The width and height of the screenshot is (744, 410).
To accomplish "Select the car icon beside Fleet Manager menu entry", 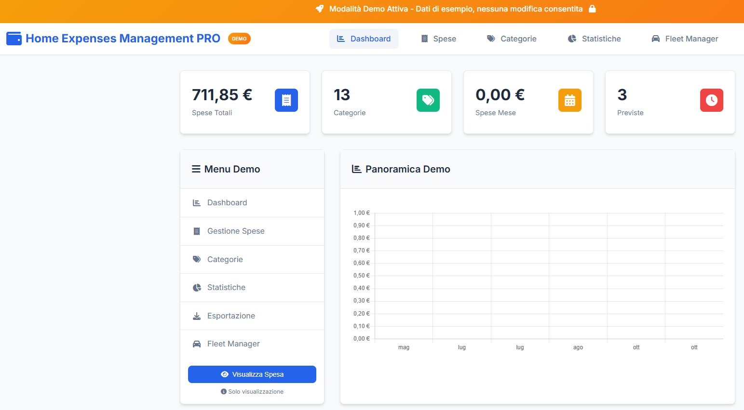I will click(197, 344).
